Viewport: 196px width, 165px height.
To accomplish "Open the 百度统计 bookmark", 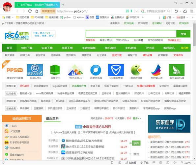I will click(102, 17).
